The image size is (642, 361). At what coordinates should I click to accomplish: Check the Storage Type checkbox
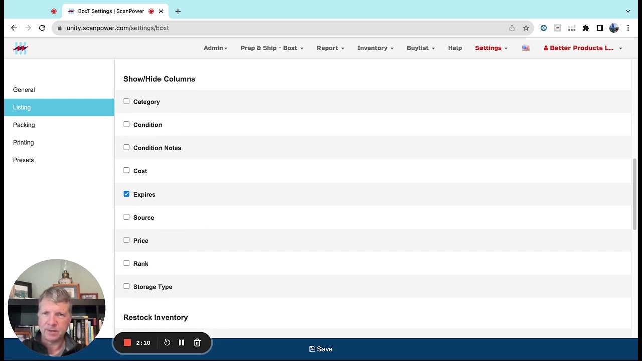[x=126, y=286]
